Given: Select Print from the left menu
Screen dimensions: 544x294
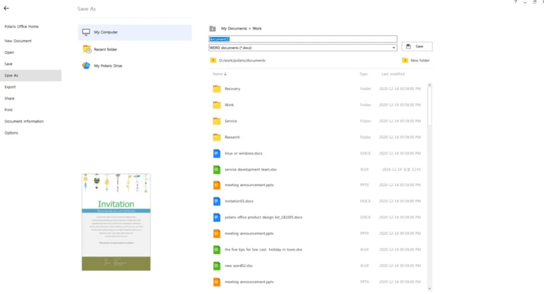Looking at the screenshot, I should pos(8,110).
